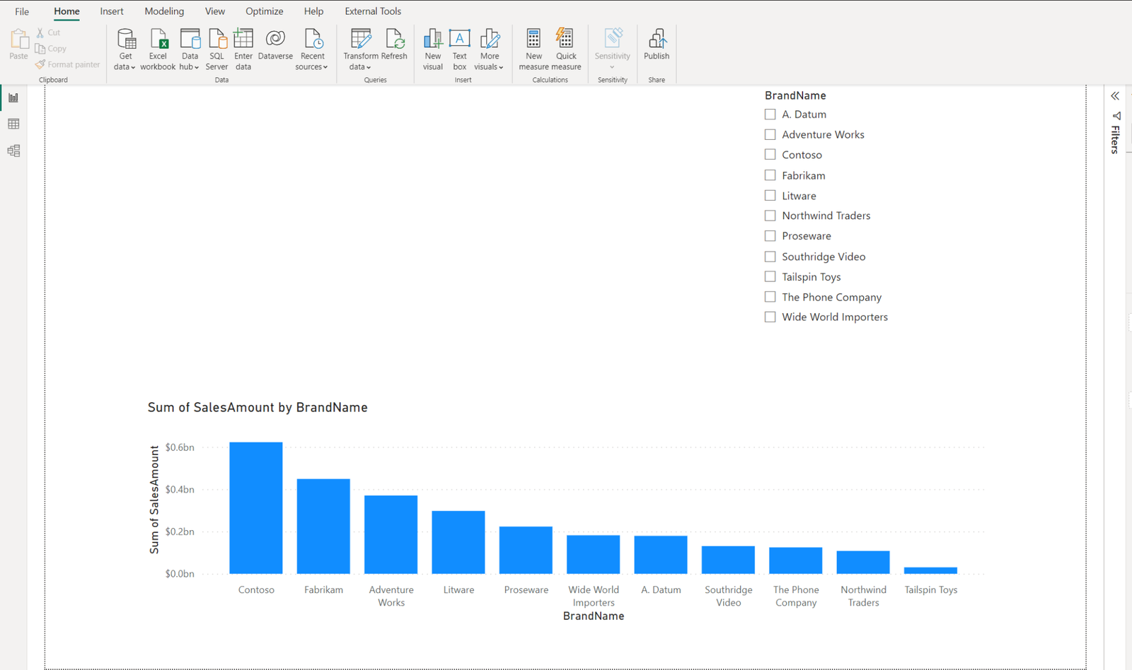
Task: Tick the Southridge Video checkbox
Action: [x=770, y=257]
